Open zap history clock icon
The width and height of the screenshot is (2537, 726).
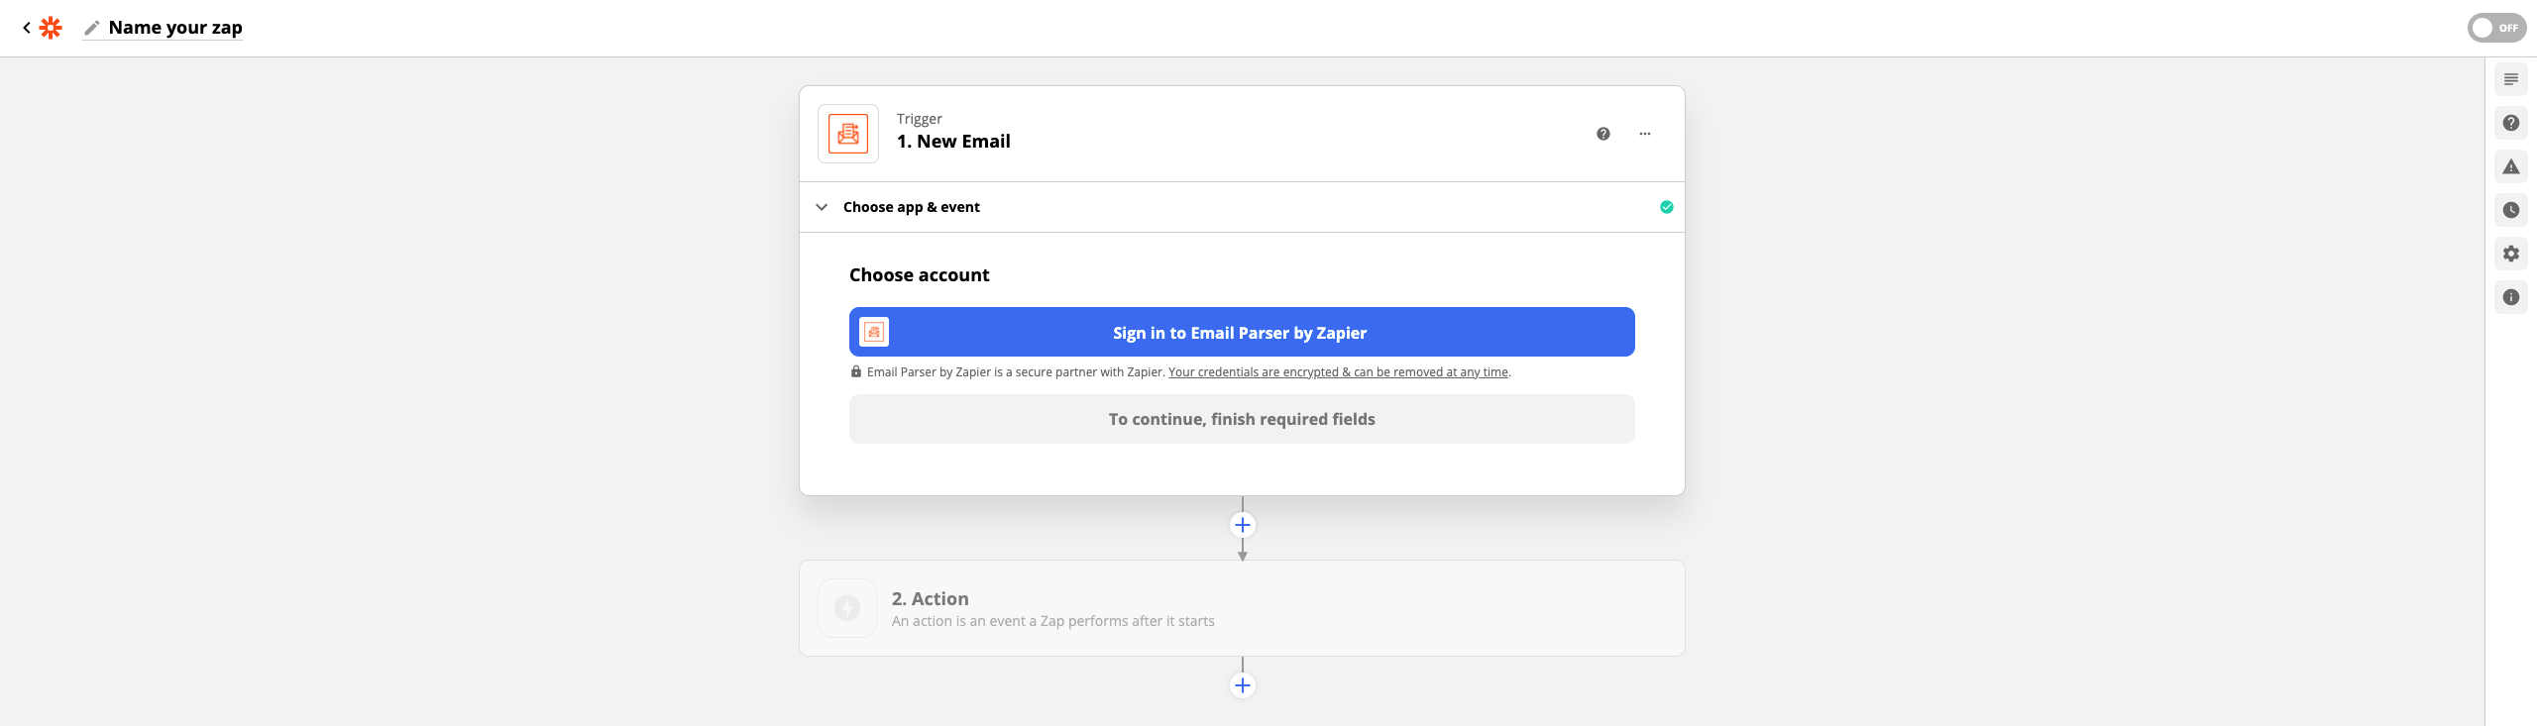pyautogui.click(x=2510, y=210)
